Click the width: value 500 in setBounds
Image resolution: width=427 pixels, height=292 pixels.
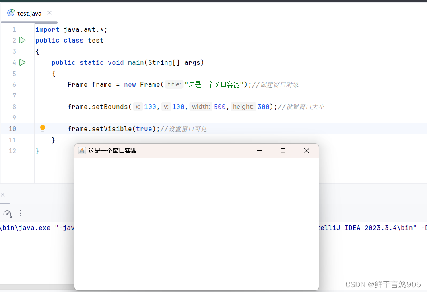[x=219, y=107]
